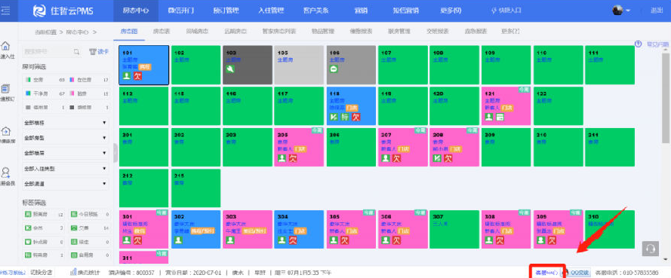Click the guest icon in room 207
Image resolution: width=671 pixels, height=278 pixels.
[x=386, y=158]
